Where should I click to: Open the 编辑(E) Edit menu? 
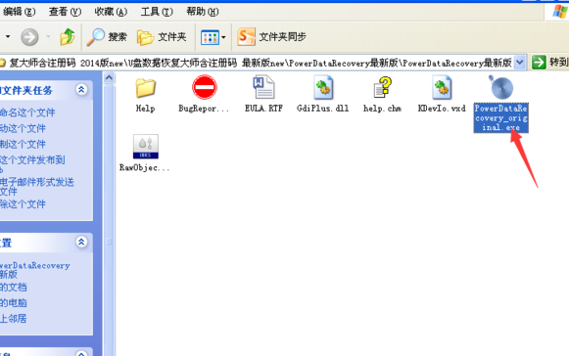pos(19,12)
